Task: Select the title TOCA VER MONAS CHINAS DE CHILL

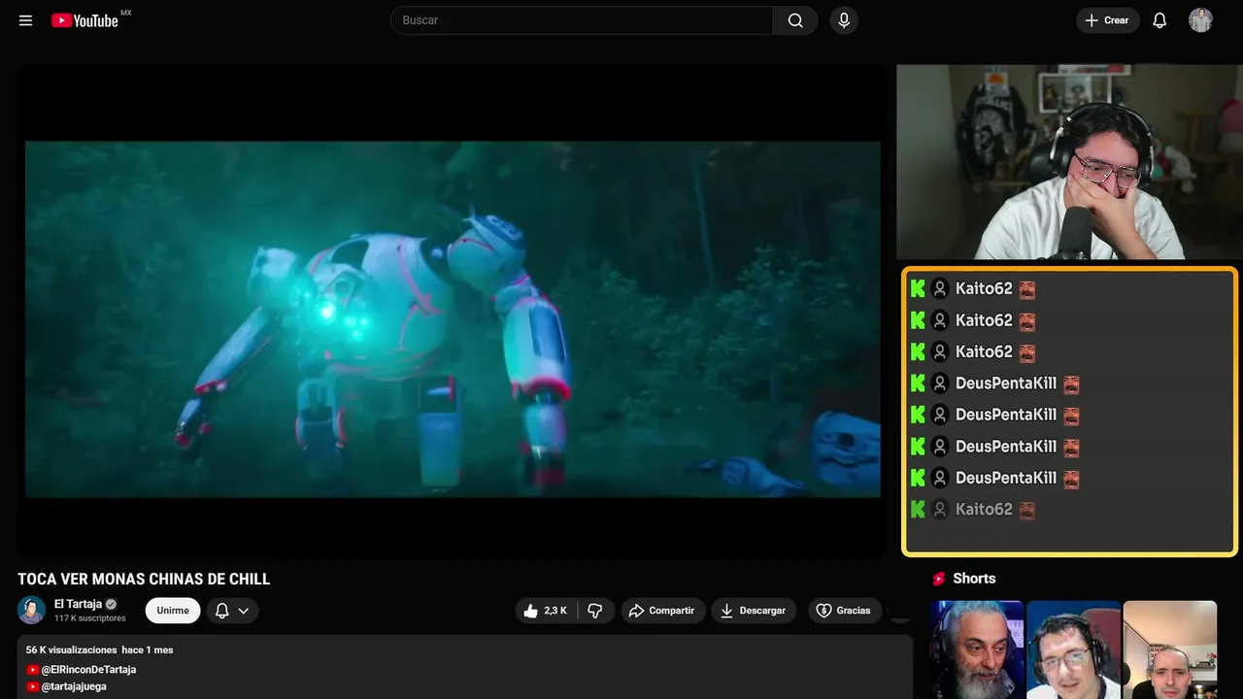Action: [x=144, y=580]
